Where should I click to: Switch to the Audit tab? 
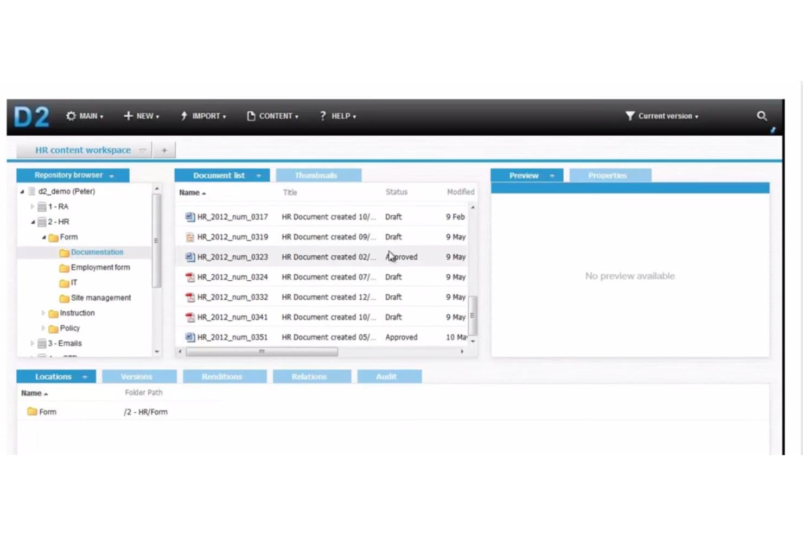click(389, 376)
